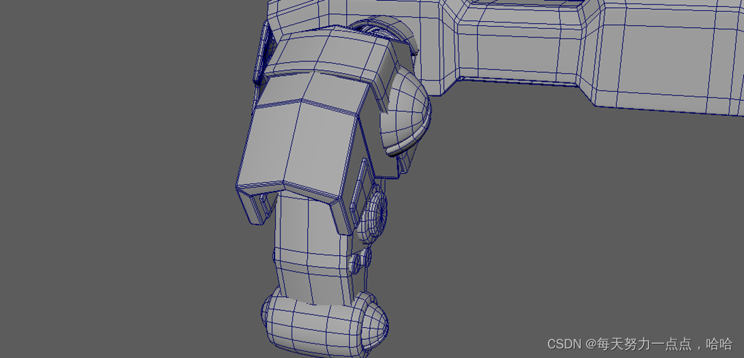
Task: Select the round ribbed disc on leg side
Action: point(373,213)
